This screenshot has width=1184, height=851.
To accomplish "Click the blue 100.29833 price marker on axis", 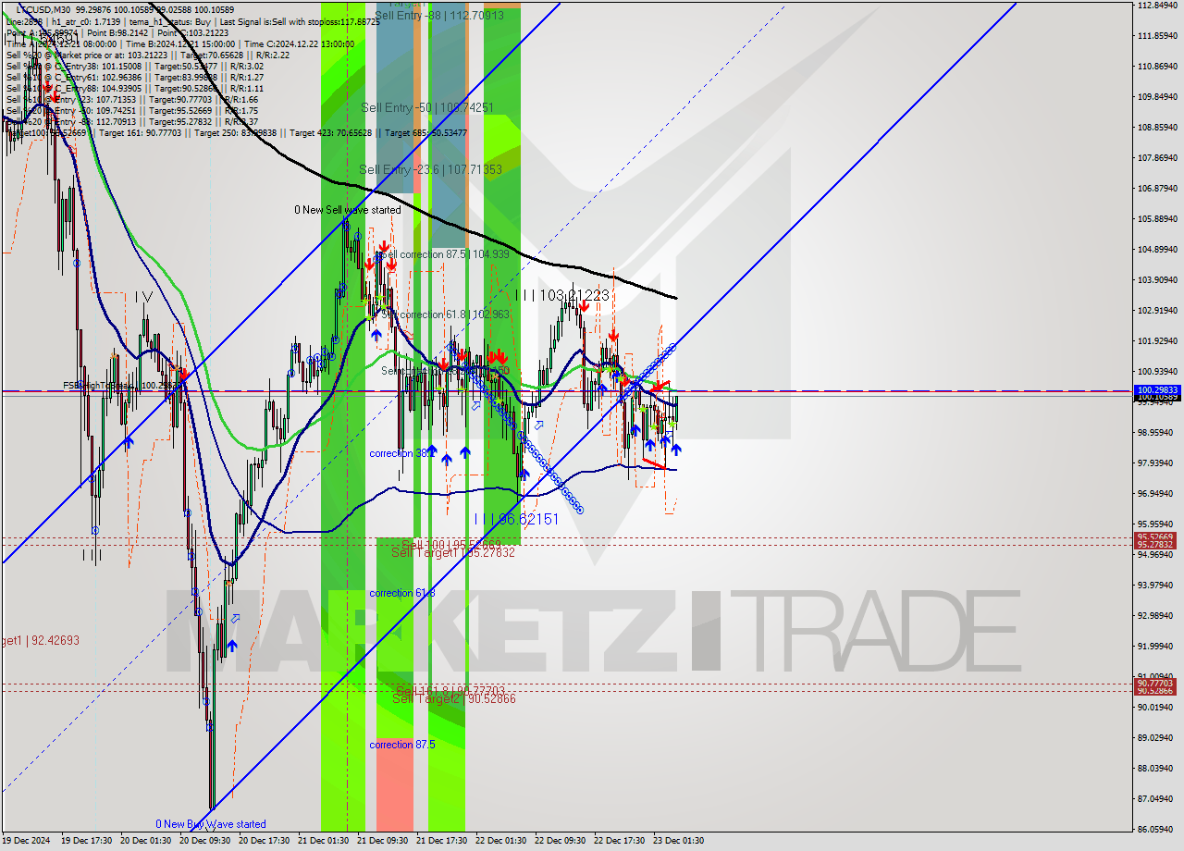I will pos(1157,390).
